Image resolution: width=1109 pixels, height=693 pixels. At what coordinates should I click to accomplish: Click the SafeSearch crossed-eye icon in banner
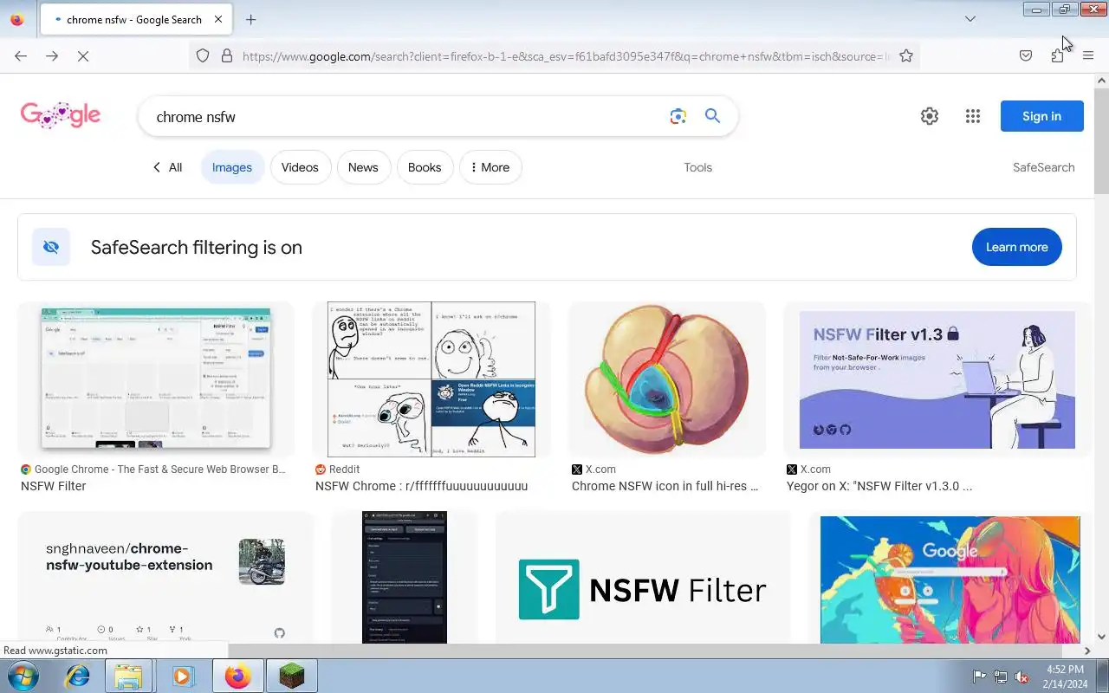[51, 247]
